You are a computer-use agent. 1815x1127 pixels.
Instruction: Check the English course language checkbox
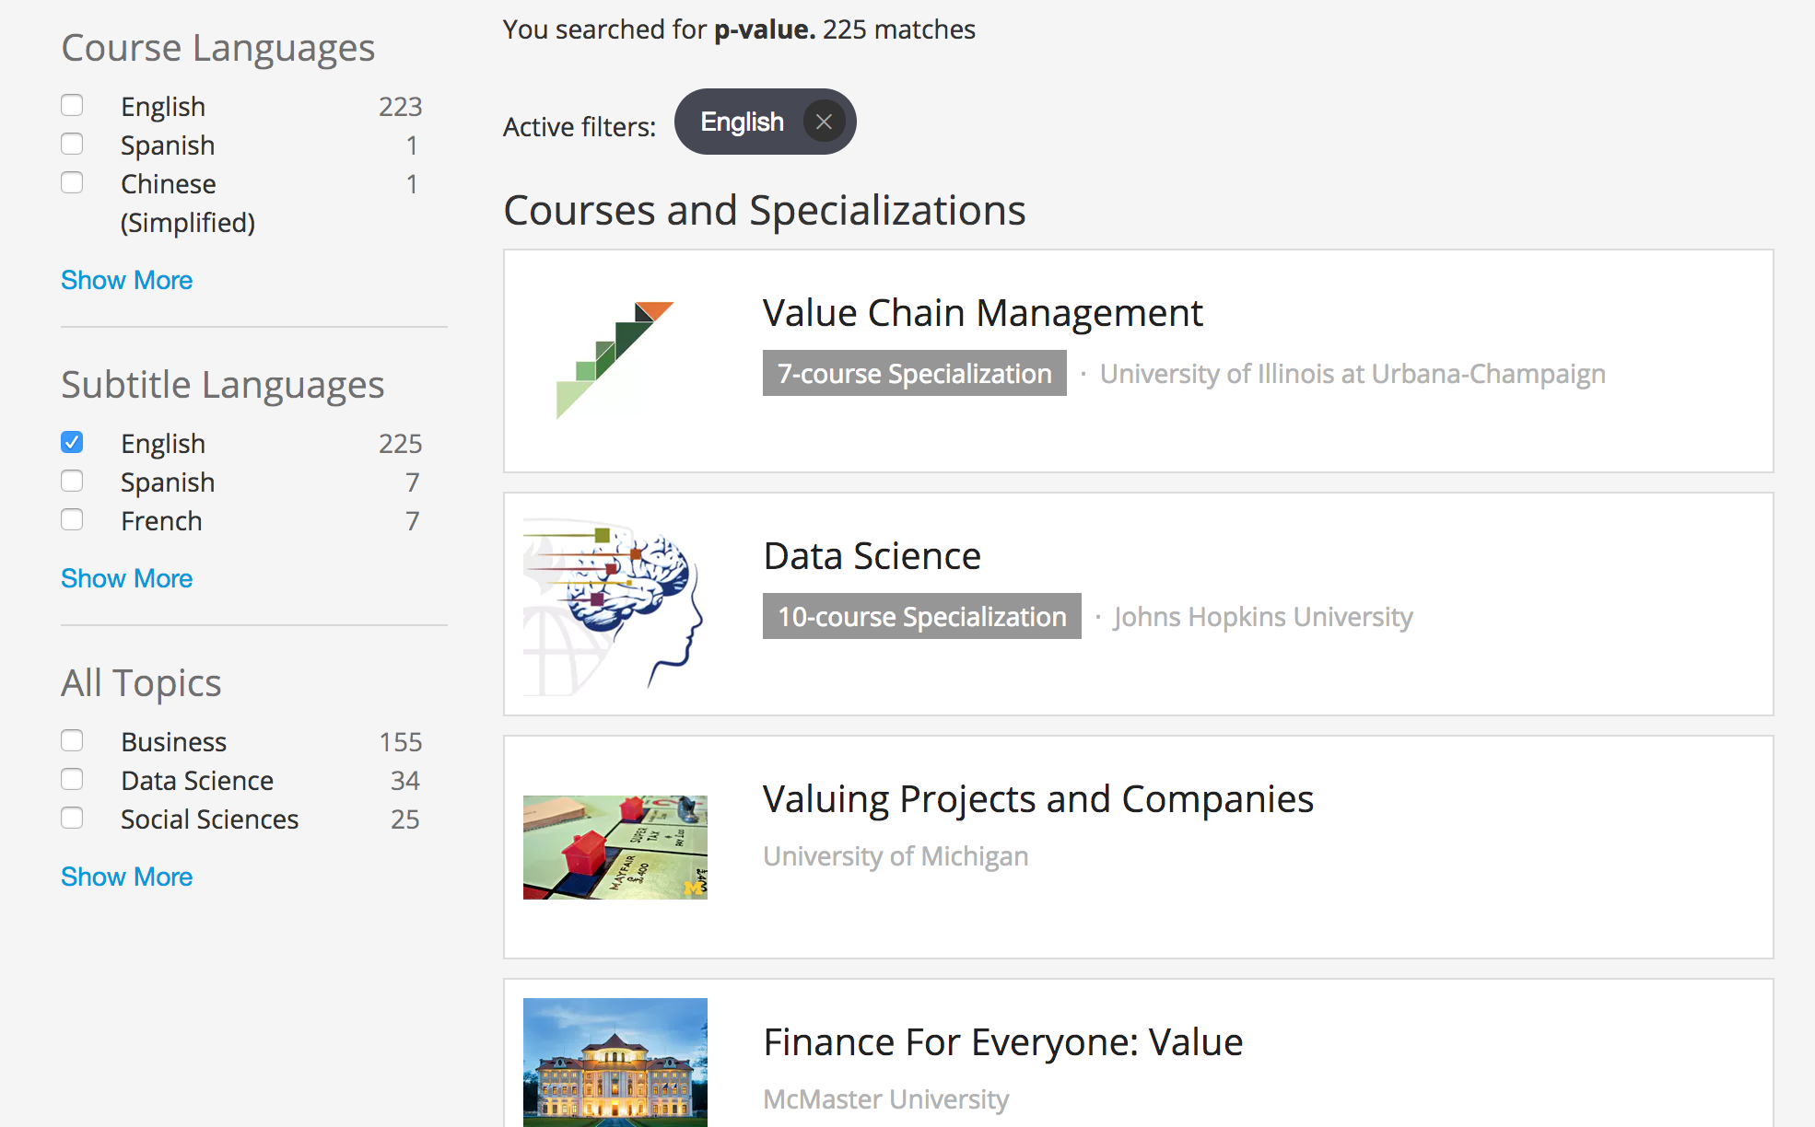(x=72, y=106)
